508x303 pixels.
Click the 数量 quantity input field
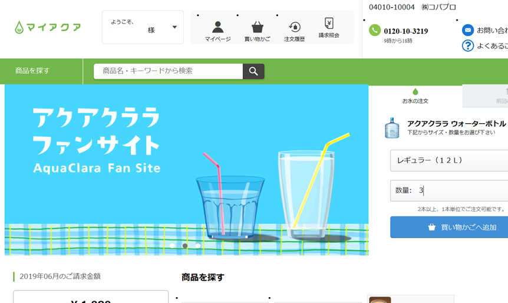(x=449, y=190)
